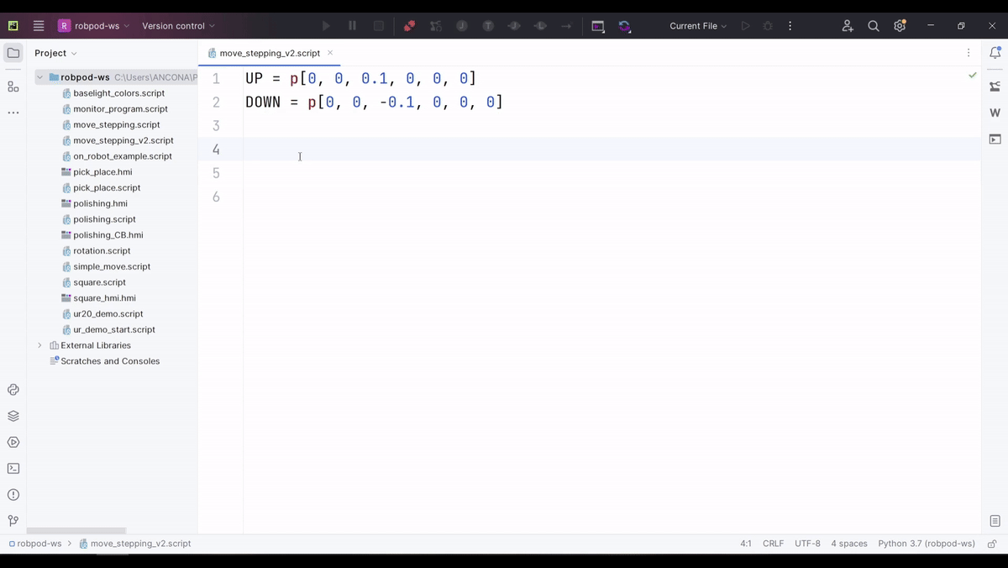Open the Git version control panel
This screenshot has width=1008, height=568.
click(13, 521)
